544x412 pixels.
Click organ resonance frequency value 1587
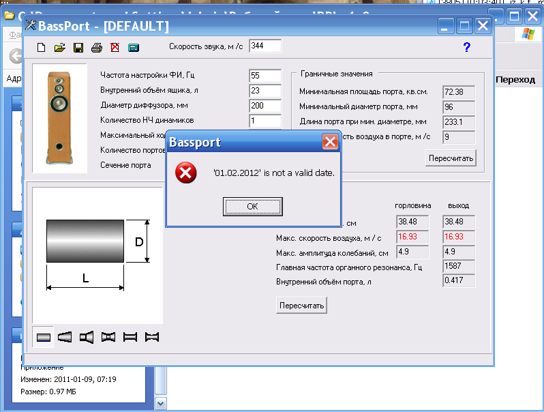tap(459, 266)
